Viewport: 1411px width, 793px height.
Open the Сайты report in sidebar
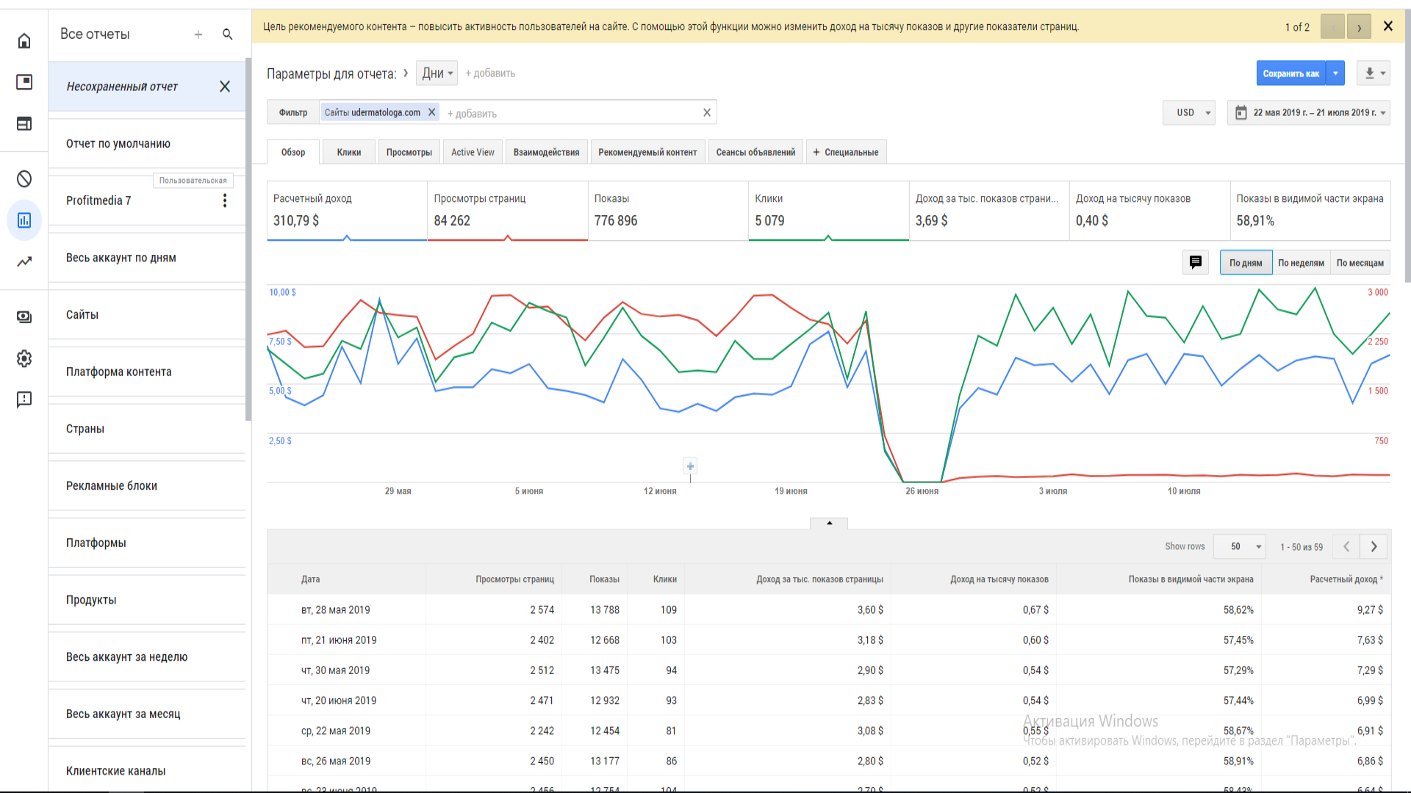(x=82, y=315)
